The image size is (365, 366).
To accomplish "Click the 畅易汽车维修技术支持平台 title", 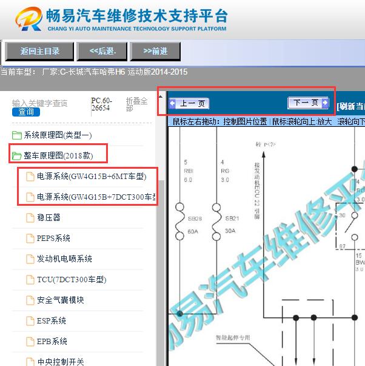I will coord(137,16).
